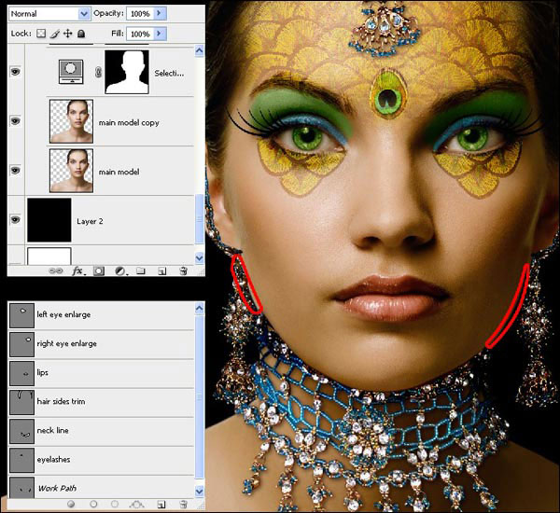The image size is (560, 513).
Task: Click the lips path thumbnail
Action: tap(21, 373)
